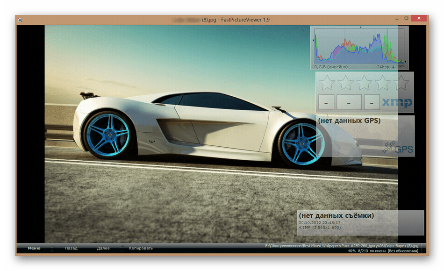Click the FastPictureViewer app icon in title bar

pos(20,20)
